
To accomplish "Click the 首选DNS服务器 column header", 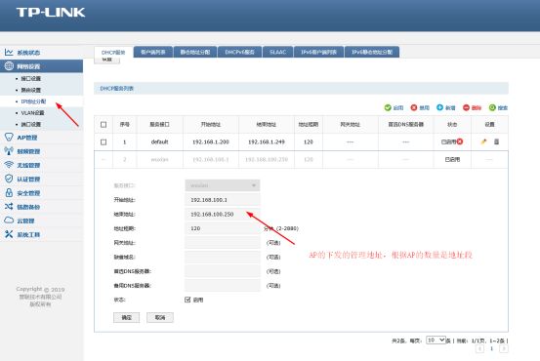I will click(x=405, y=124).
